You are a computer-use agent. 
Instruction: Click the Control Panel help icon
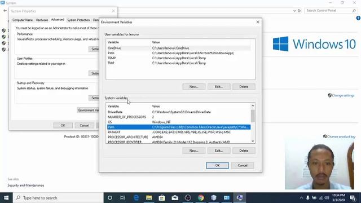click(x=358, y=18)
